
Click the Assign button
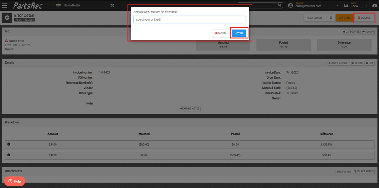pyautogui.click(x=368, y=32)
